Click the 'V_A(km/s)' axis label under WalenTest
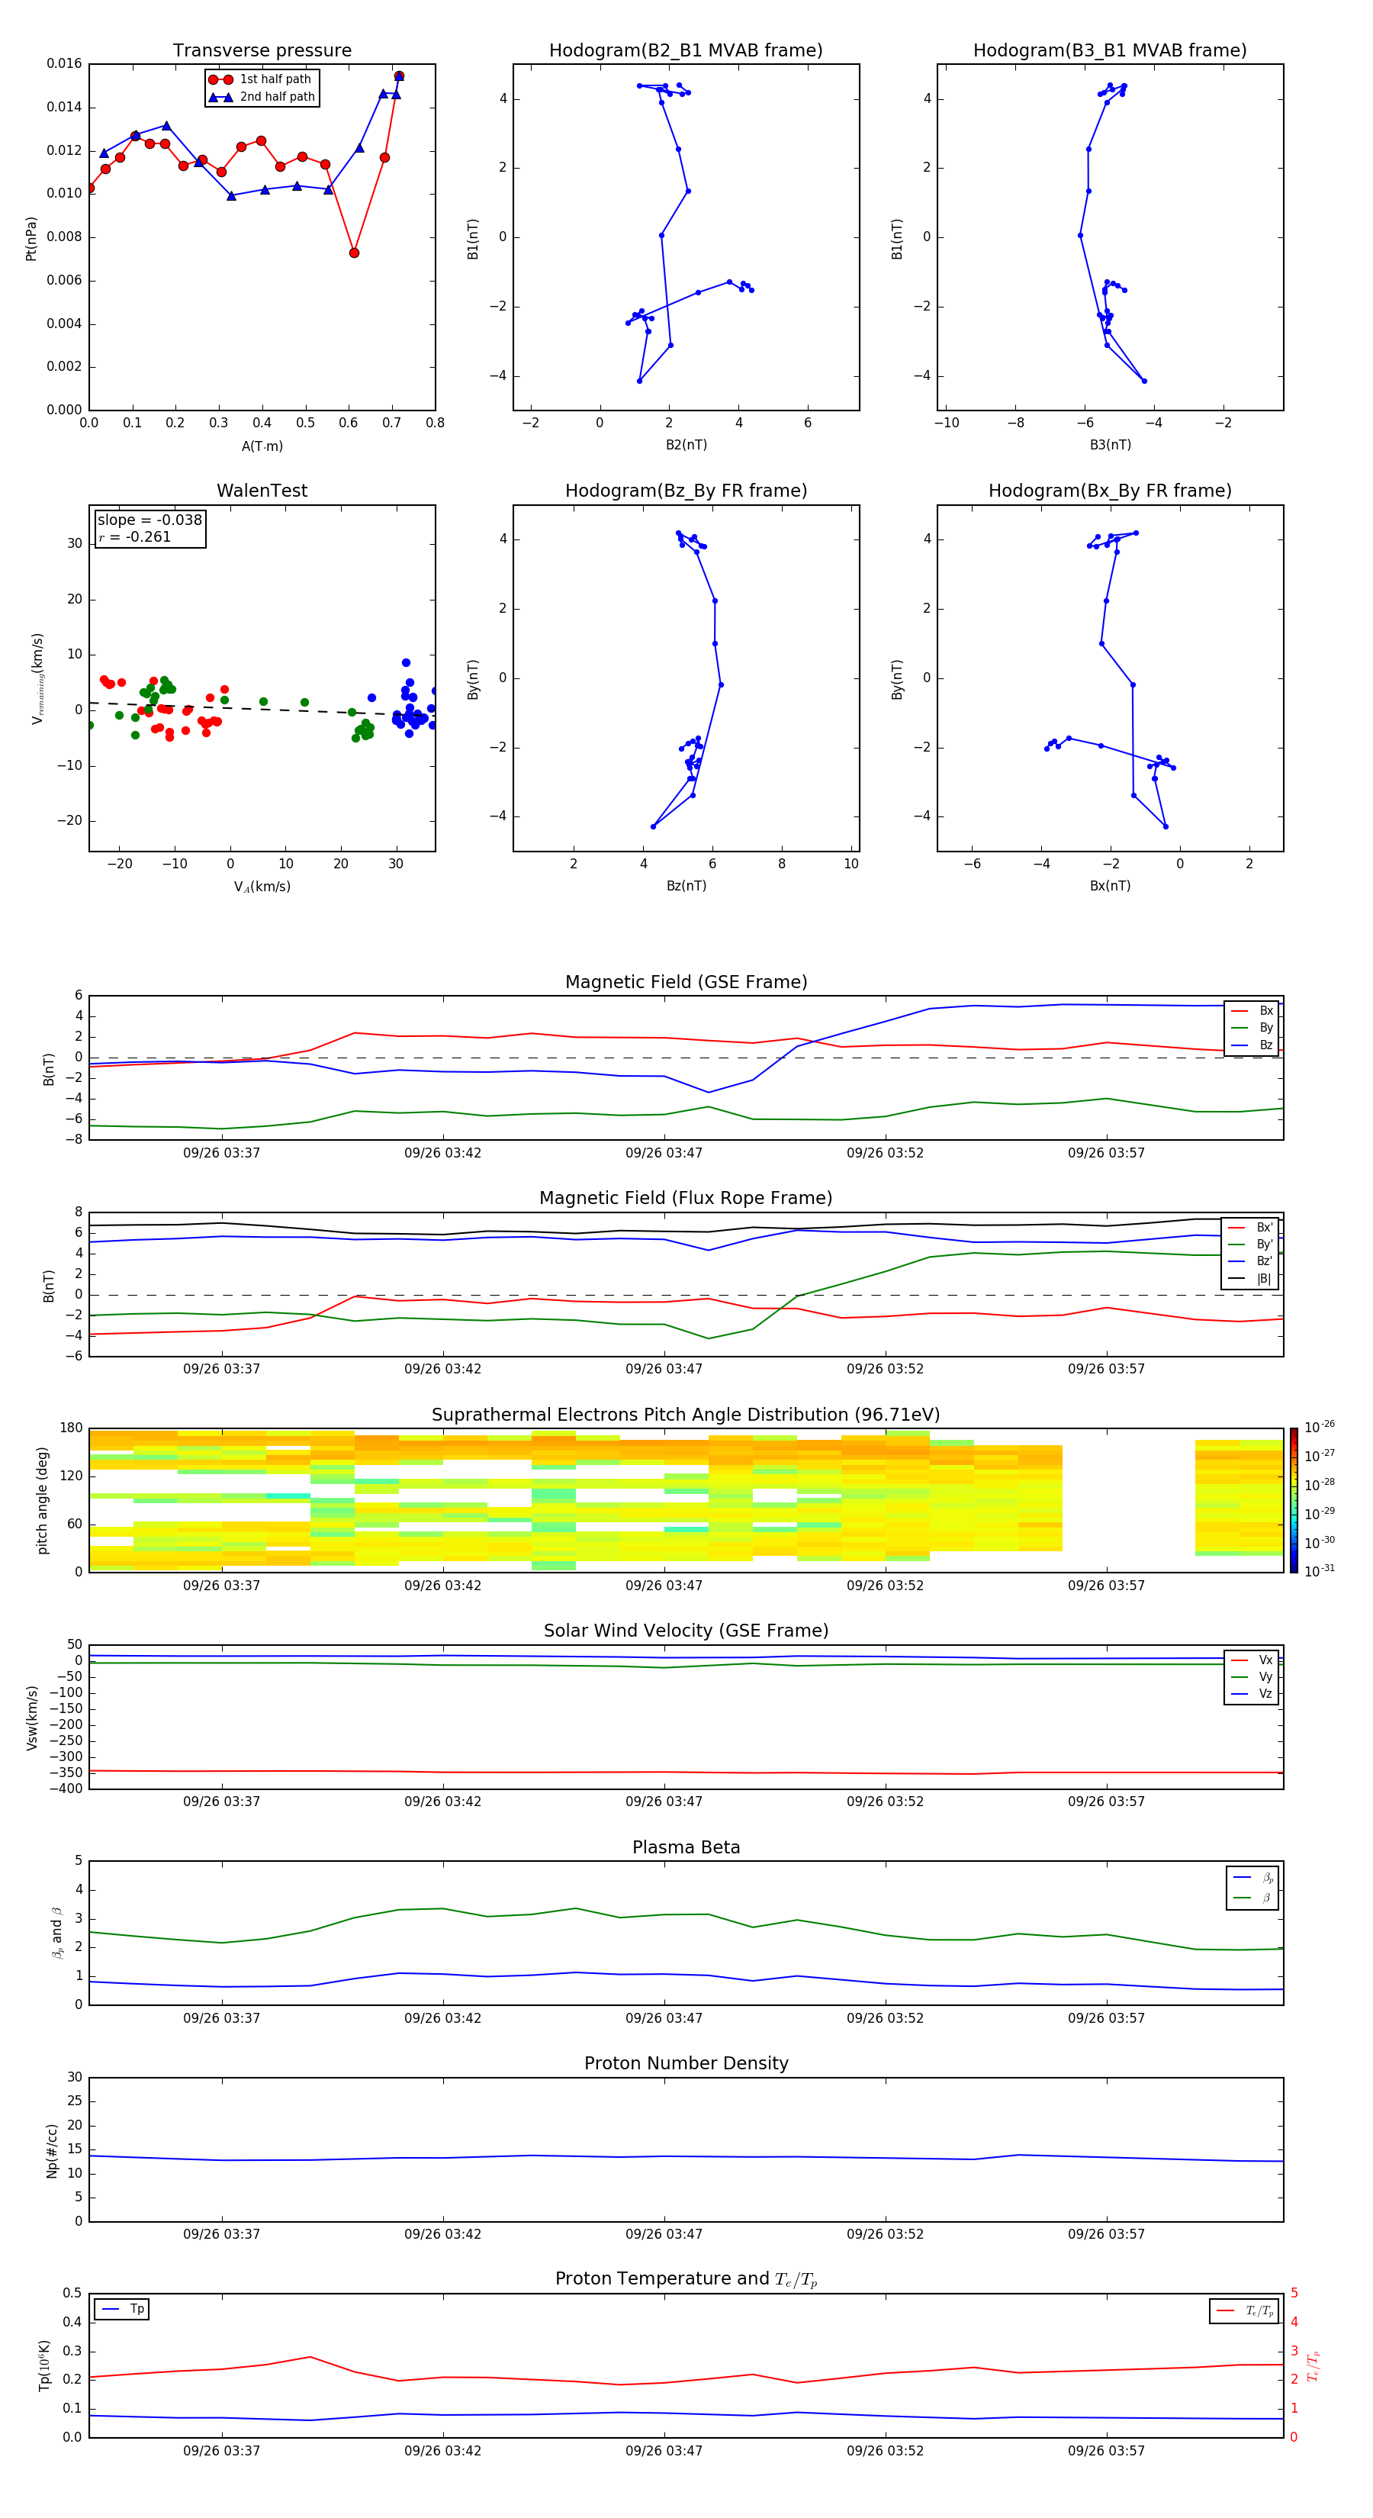Image resolution: width=1373 pixels, height=2518 pixels. point(262,887)
